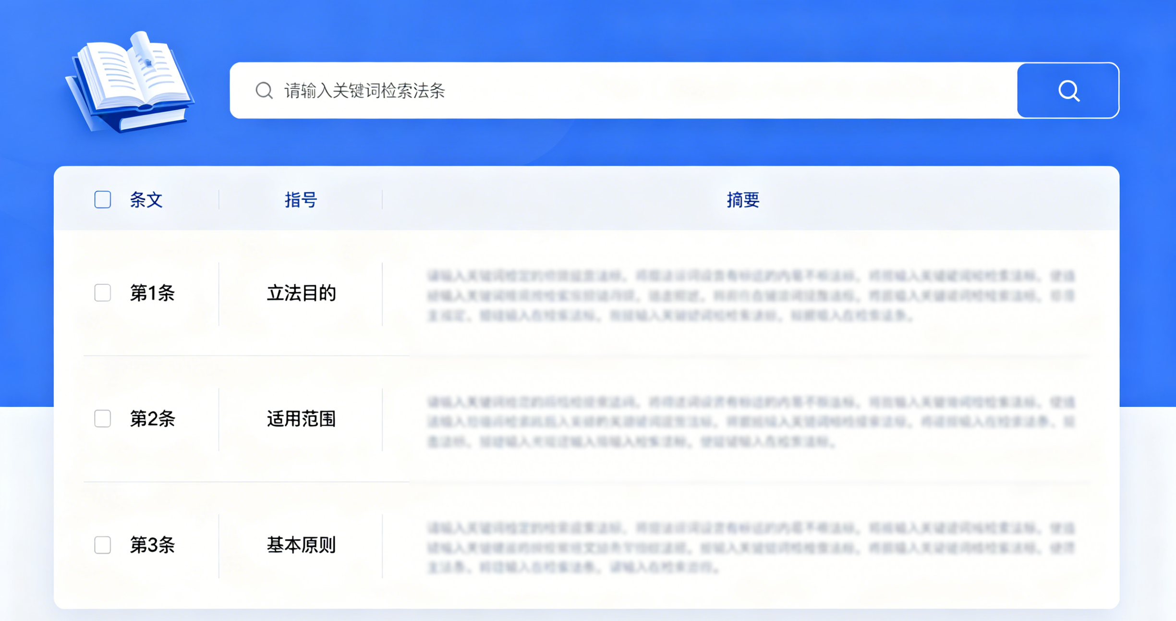
Task: Click the open book logo
Action: coord(130,82)
